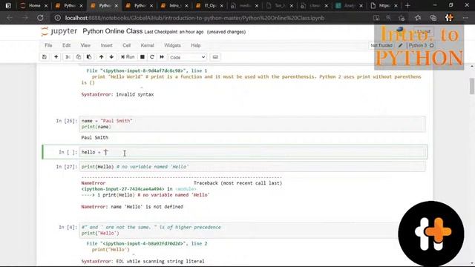
Task: Open the Kernel menu
Action: 147,45
